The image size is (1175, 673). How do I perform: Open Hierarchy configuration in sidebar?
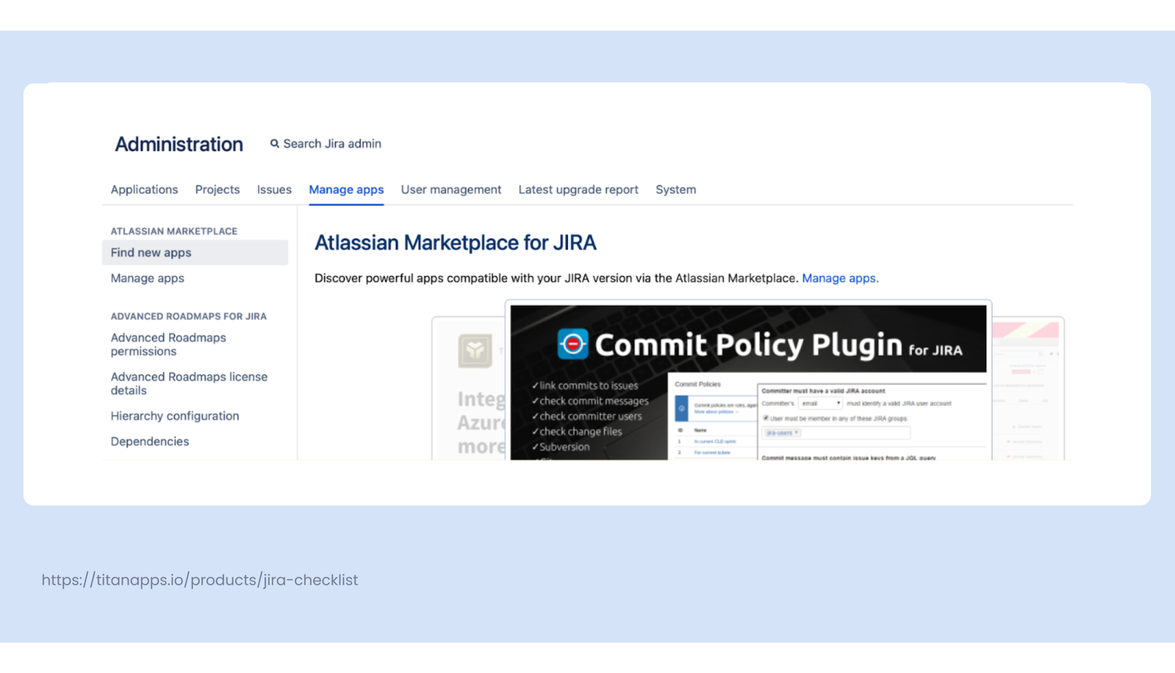pos(174,416)
